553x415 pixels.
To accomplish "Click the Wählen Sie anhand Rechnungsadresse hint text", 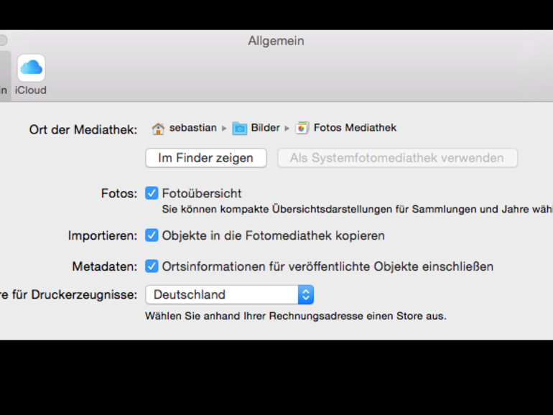I will (x=296, y=316).
